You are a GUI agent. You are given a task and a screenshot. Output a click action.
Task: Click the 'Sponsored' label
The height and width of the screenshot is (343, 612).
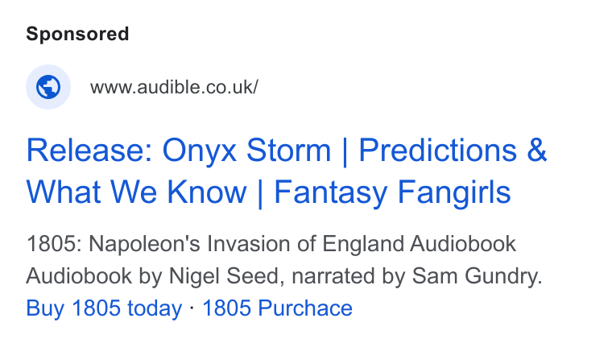pos(77,34)
